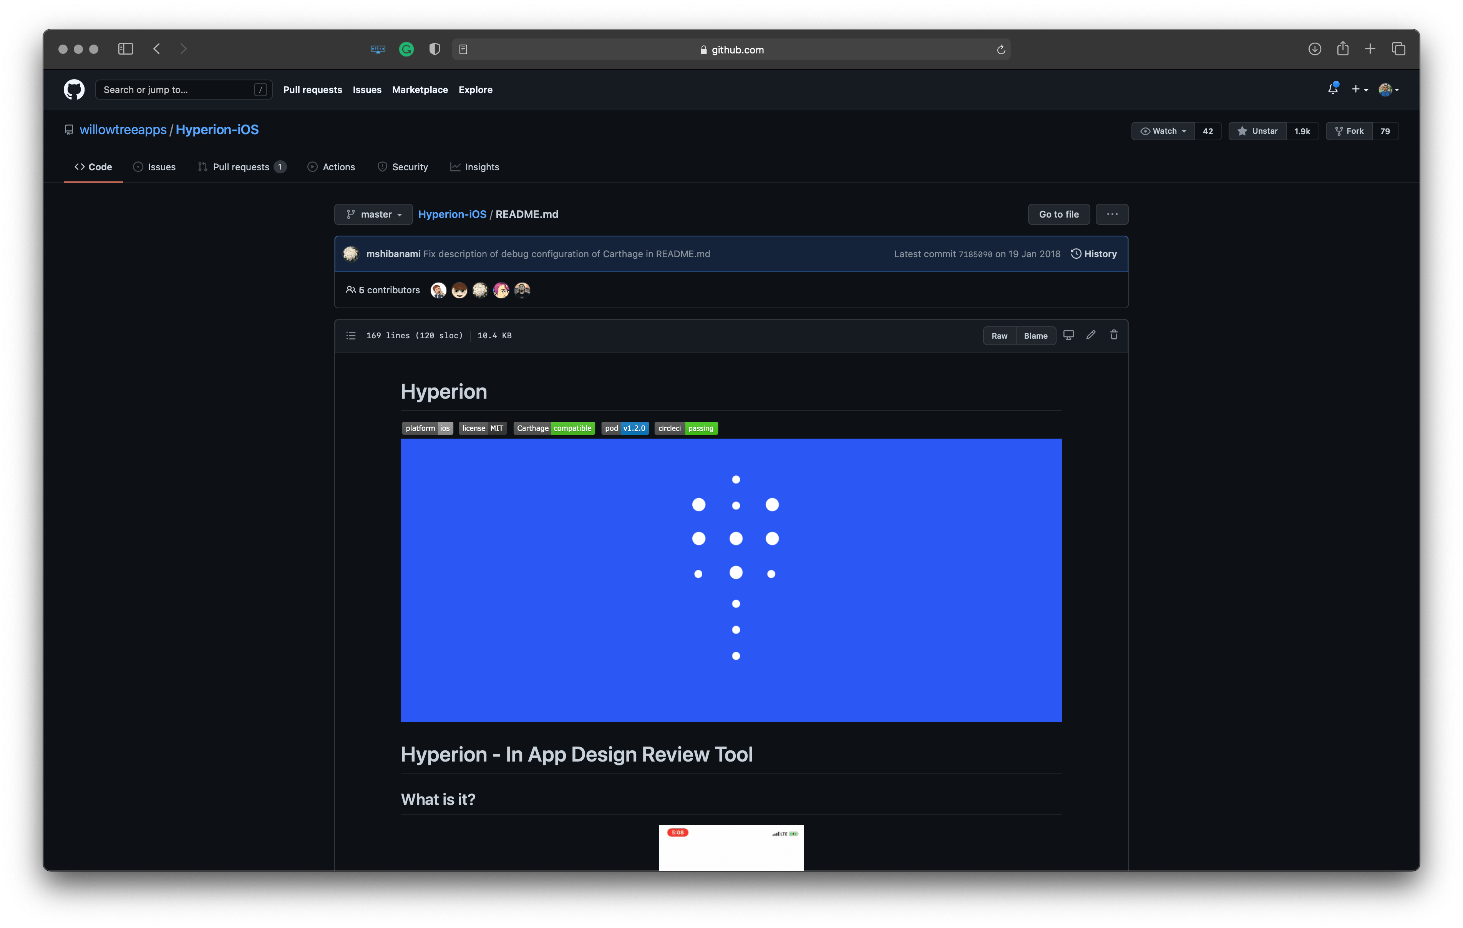1463x928 pixels.
Task: View the 42 watchers count
Action: point(1208,131)
